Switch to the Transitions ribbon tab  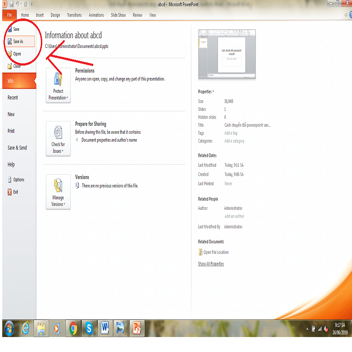click(74, 15)
